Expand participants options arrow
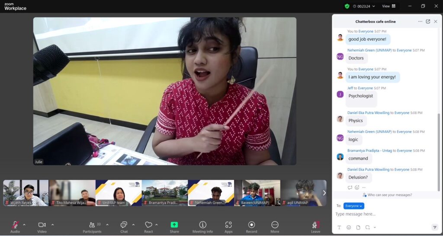 (107, 225)
